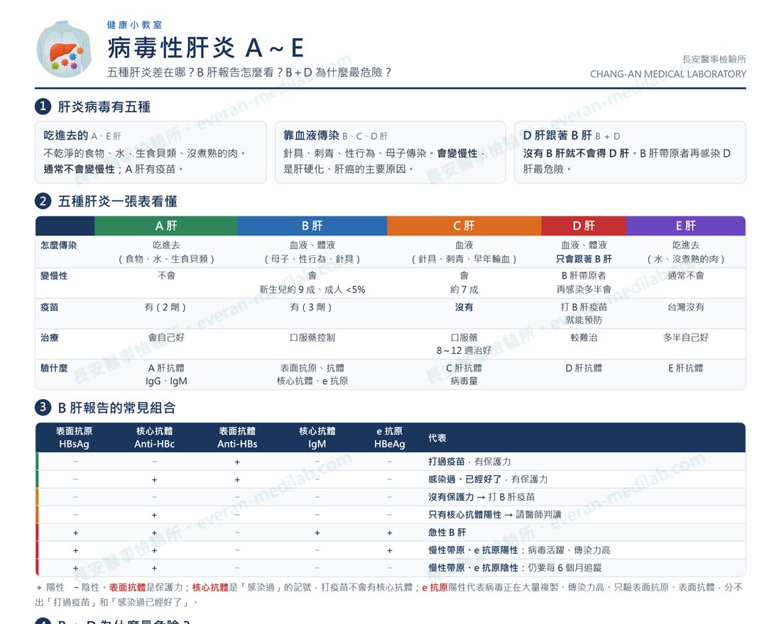This screenshot has width=781, height=624.
Task: Click the red 'e 抗原' word in footnote
Action: coord(435,588)
